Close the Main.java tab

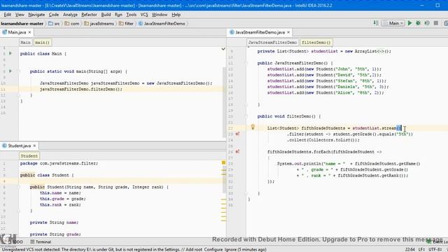29,32
